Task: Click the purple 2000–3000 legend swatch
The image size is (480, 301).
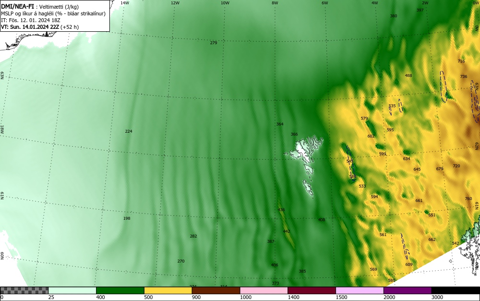Action: tap(408, 290)
